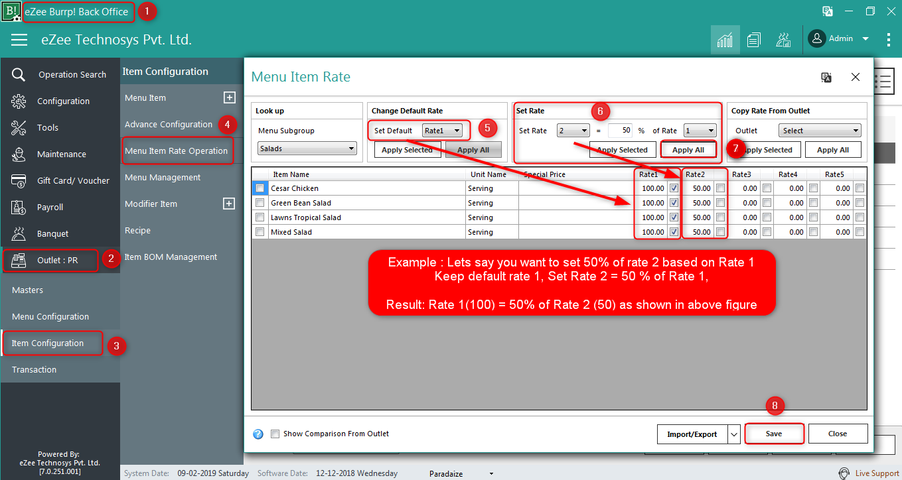
Task: Click Apply All under Copy Rate From Outlet
Action: click(833, 150)
